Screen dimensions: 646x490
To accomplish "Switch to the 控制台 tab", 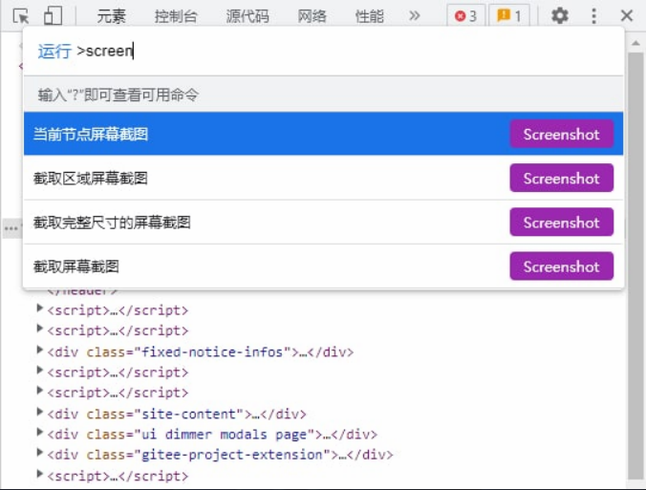I will pos(176,15).
